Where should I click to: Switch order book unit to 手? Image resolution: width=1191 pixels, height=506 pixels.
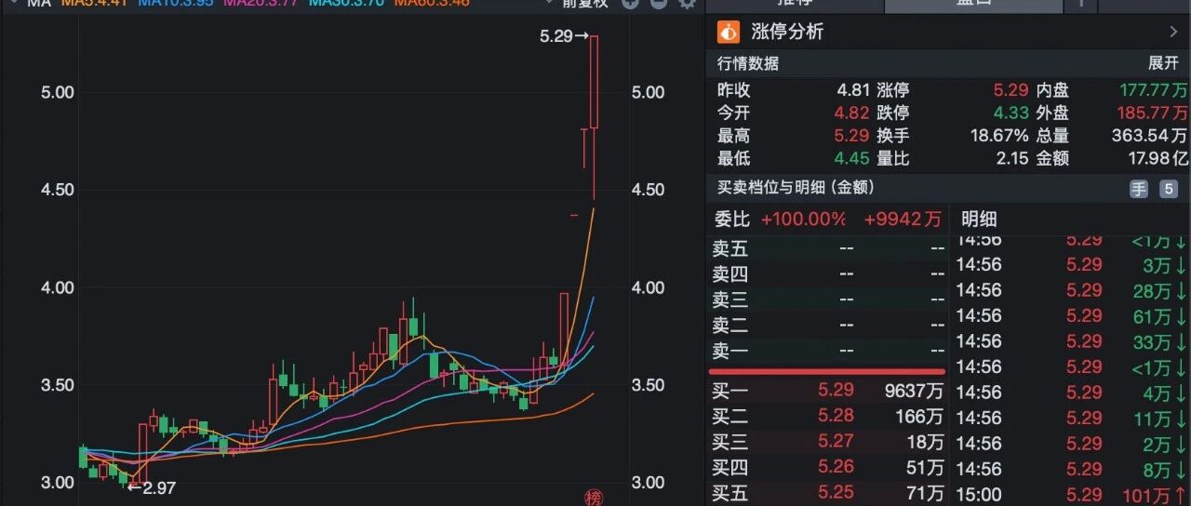point(1139,189)
